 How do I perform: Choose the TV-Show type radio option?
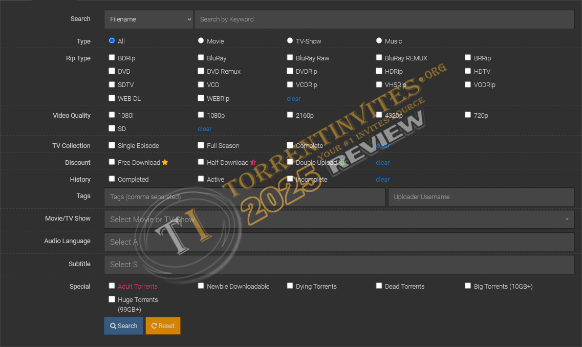[290, 40]
